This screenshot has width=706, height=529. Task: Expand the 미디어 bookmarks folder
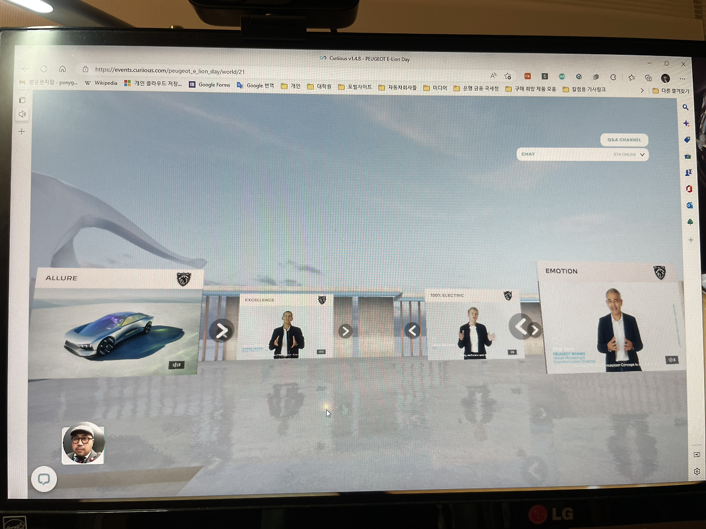(435, 88)
